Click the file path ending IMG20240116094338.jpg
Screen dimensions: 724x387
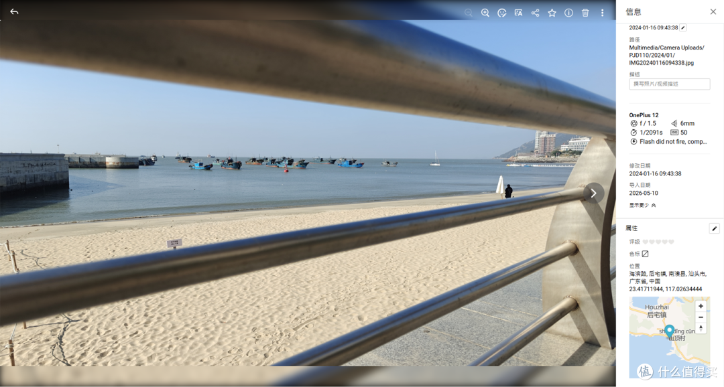(x=666, y=56)
